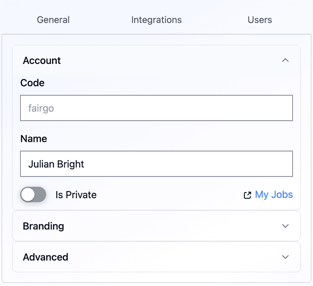The image size is (313, 286).
Task: Switch to the Integrations tab
Action: pos(156,20)
